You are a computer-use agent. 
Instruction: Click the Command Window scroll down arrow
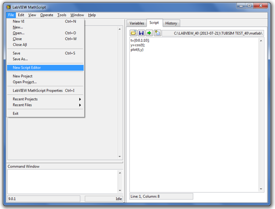point(120,191)
